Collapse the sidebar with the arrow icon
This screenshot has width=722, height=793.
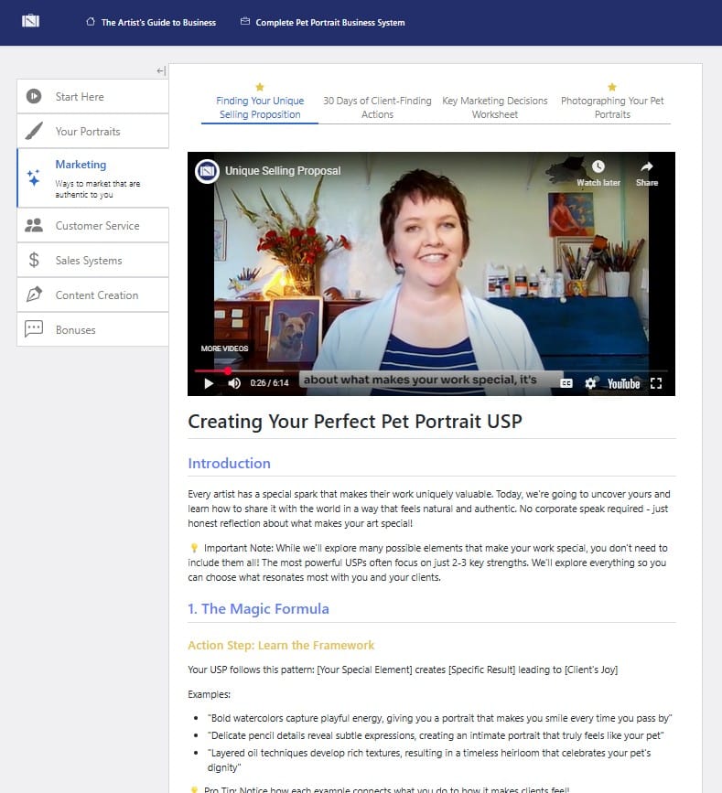(161, 70)
